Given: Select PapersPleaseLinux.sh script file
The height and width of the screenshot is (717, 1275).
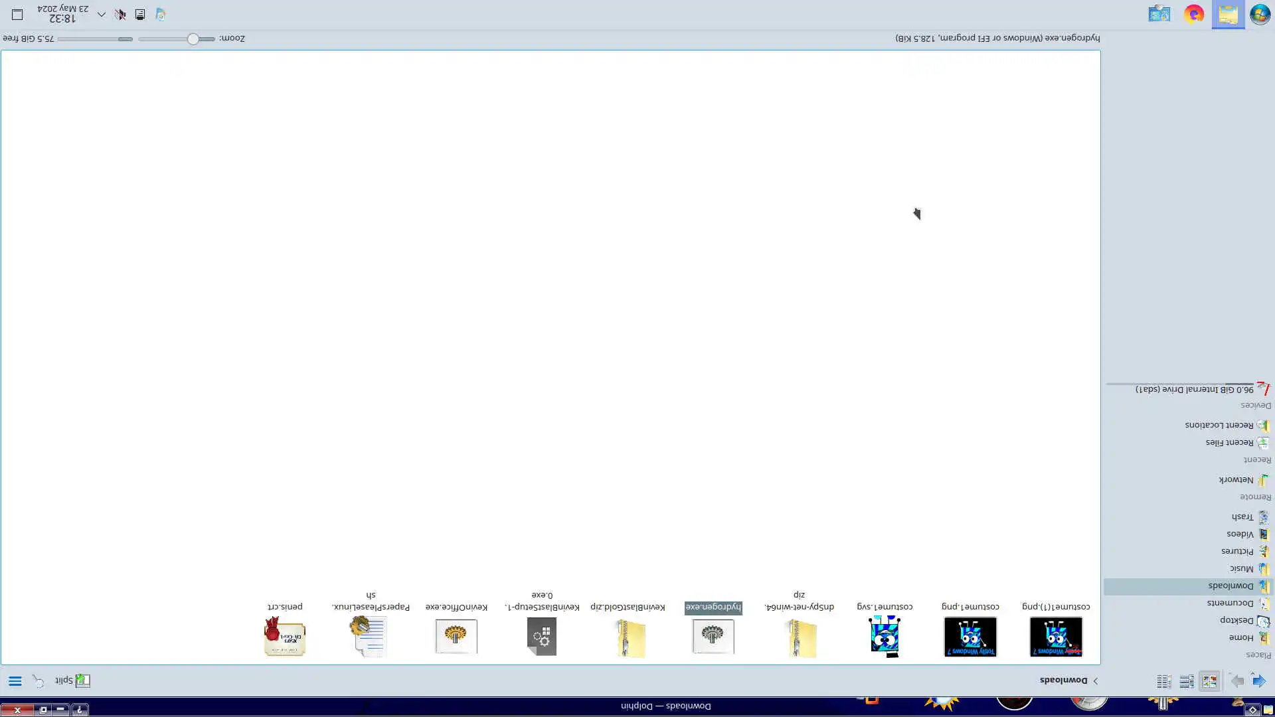Looking at the screenshot, I should click(x=369, y=636).
